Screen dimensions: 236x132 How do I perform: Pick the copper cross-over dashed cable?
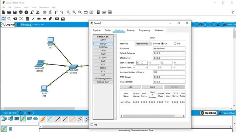point(65,119)
